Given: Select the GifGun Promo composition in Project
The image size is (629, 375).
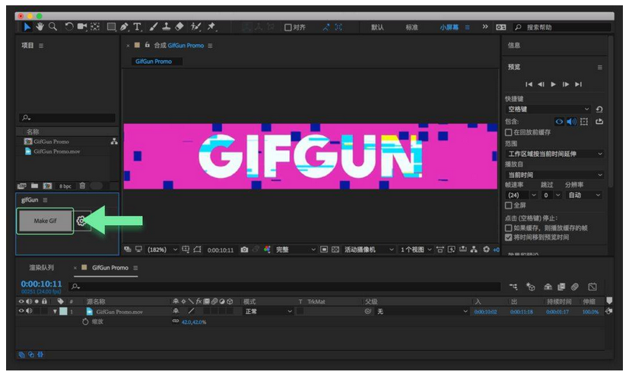Looking at the screenshot, I should (52, 141).
